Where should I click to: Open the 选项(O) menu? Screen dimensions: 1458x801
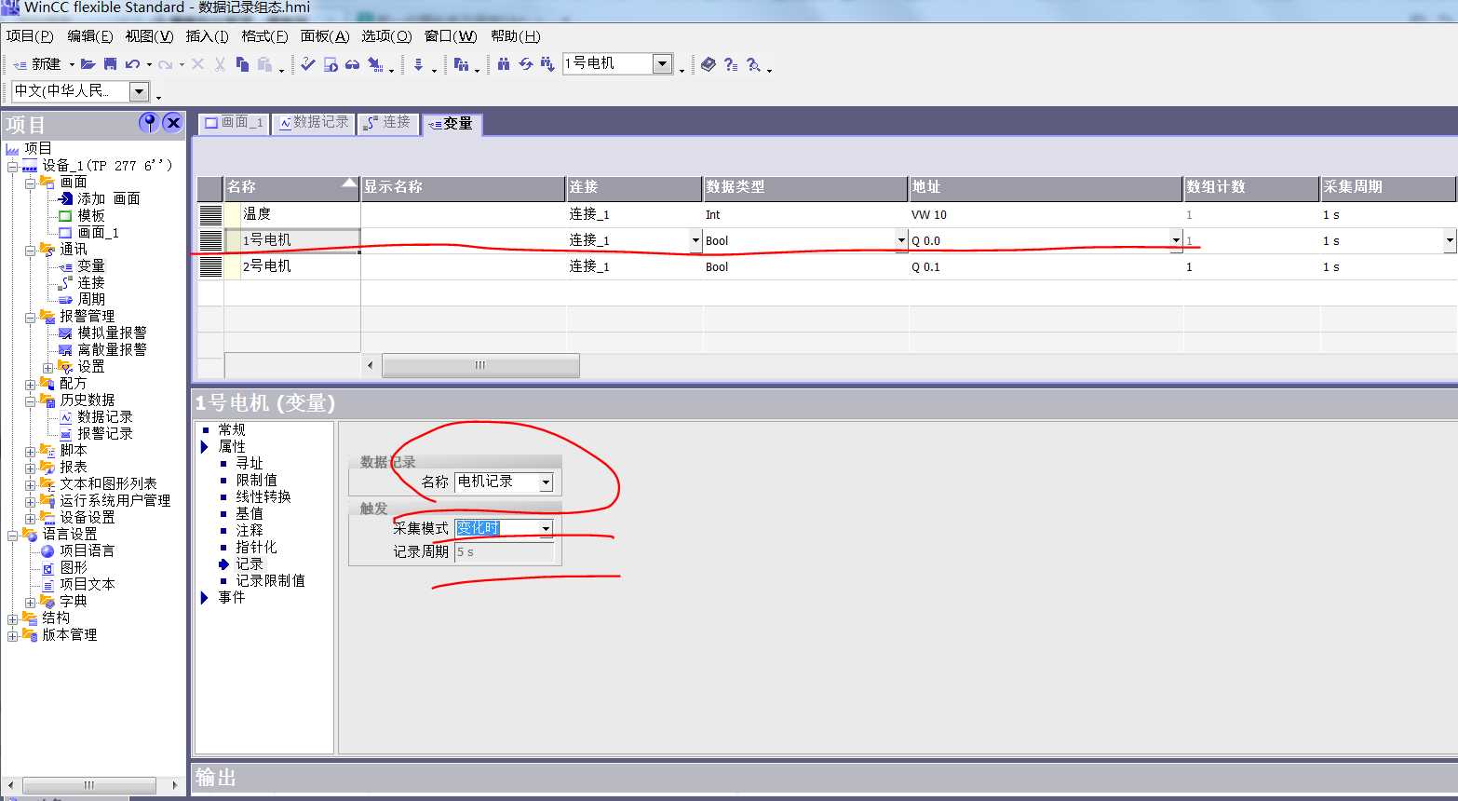(386, 35)
